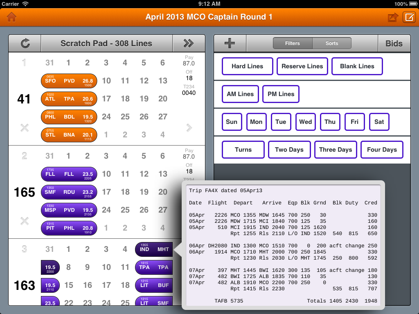This screenshot has height=314, width=419.
Task: Open the SMF RDU 23.2 trip
Action: pos(69,192)
